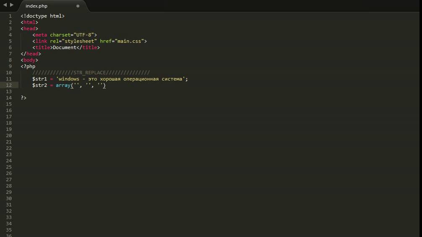Click the opening body tag
This screenshot has width=422, height=237.
point(29,60)
